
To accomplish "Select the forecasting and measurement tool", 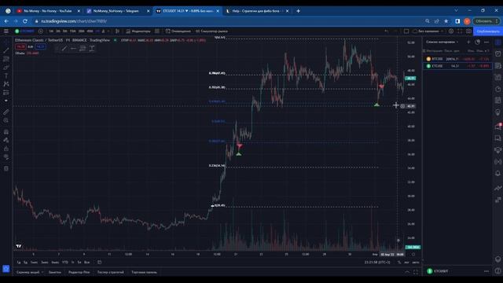I will pos(6,93).
